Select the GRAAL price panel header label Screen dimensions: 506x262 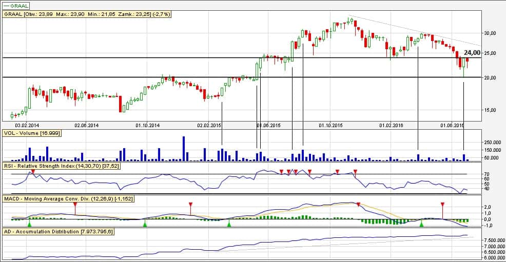[x=87, y=14]
